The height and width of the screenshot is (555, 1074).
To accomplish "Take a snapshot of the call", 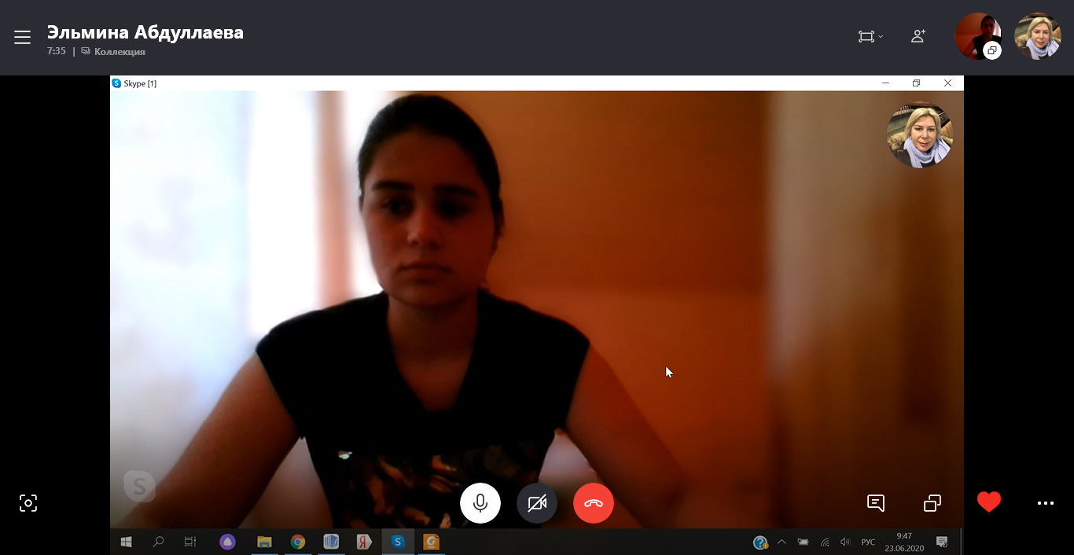I will pos(28,503).
